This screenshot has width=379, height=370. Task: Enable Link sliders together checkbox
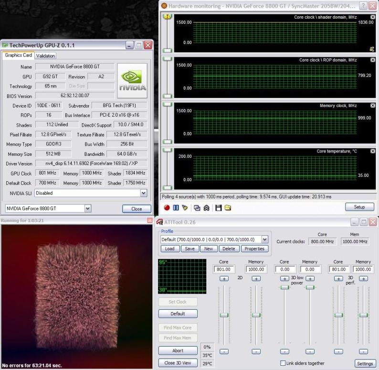point(283,363)
